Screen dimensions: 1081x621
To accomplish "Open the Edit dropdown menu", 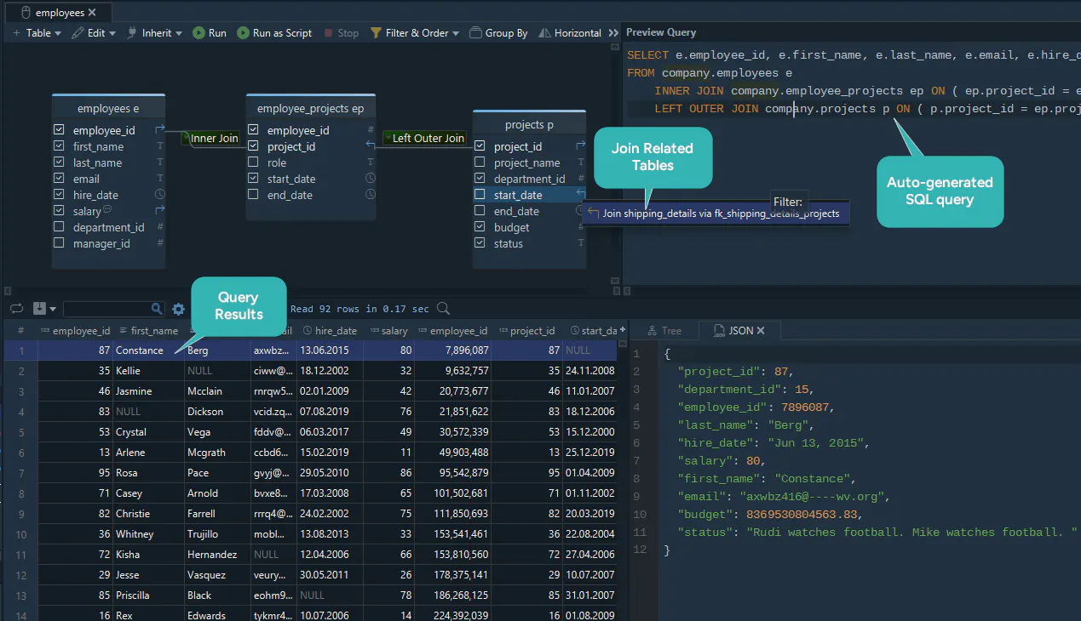I will (x=95, y=33).
